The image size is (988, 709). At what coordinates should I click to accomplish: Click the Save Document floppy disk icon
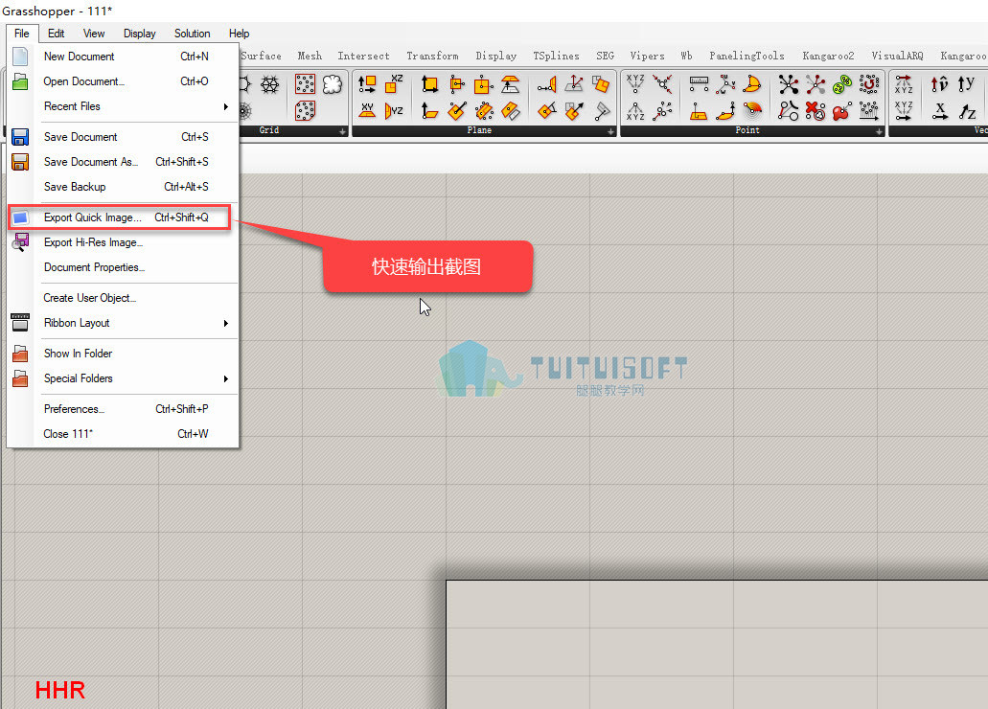coord(20,137)
